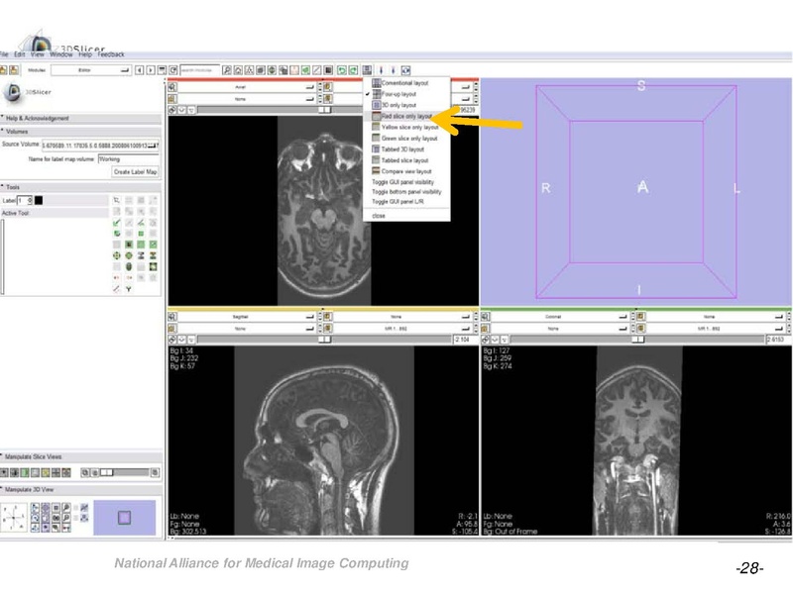Select Green slice only layout
The width and height of the screenshot is (793, 594).
click(x=408, y=139)
